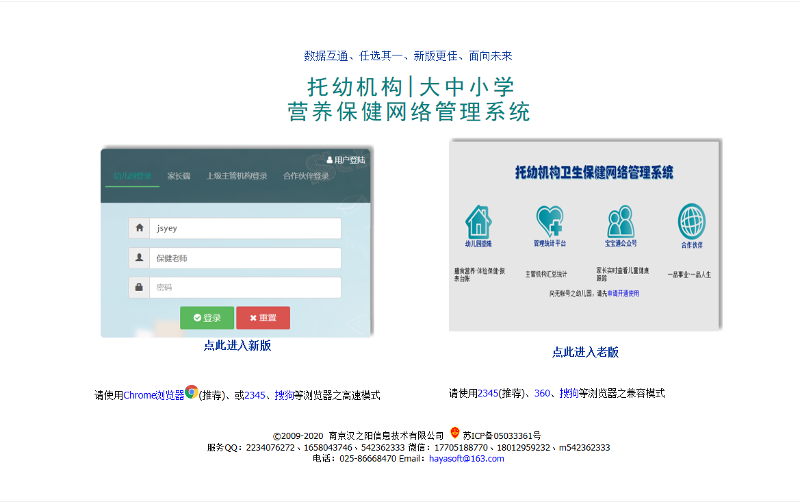This screenshot has width=800, height=504.
Task: Open the 2345 link in the 高速模式 line
Action: point(255,395)
